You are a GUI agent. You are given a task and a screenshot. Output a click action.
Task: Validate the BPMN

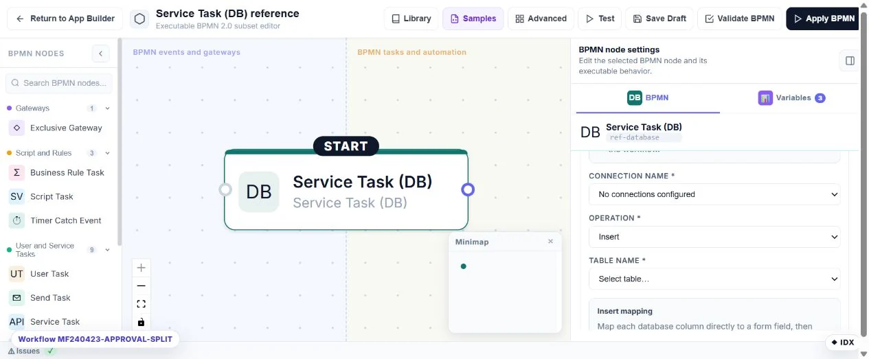point(740,19)
